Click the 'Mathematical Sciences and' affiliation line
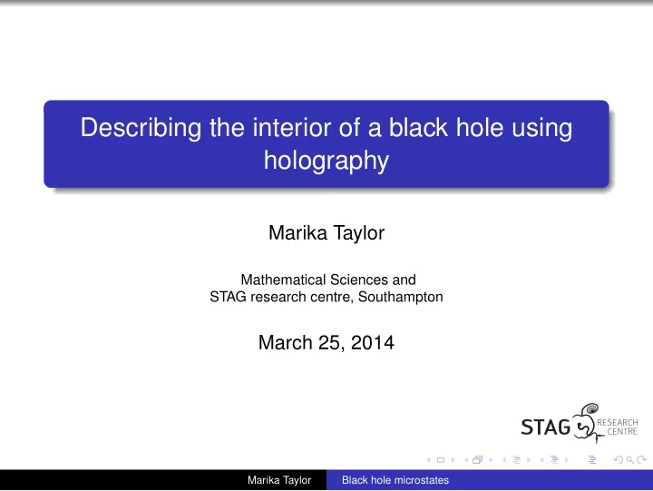The image size is (653, 491). 328,280
